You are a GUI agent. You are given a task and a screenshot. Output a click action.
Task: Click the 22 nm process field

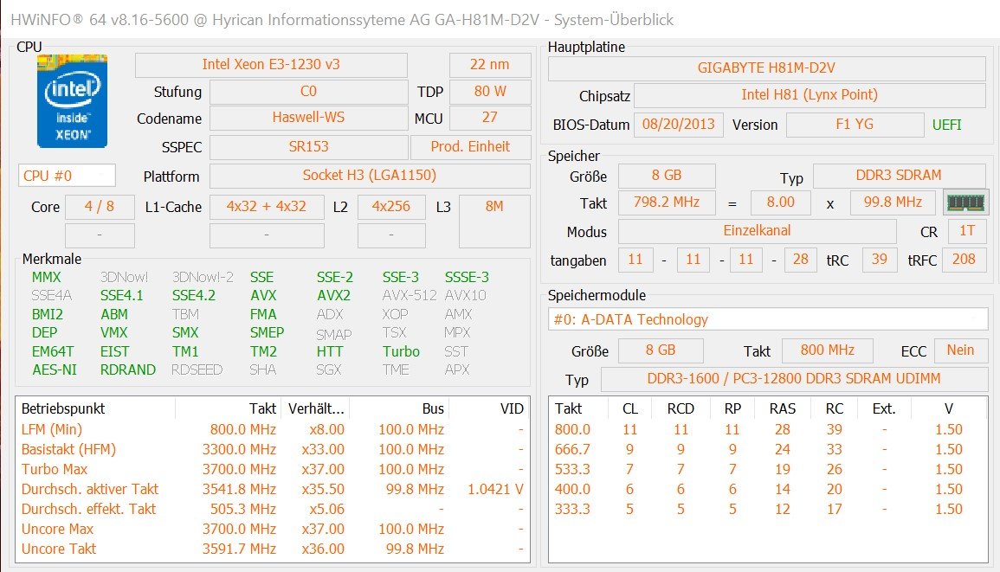[x=490, y=64]
